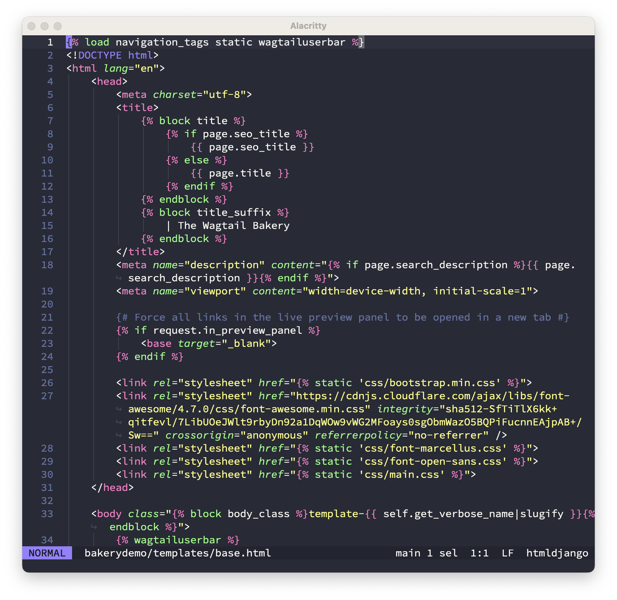Click '{{ page.seo_title }}' variable on line 9
This screenshot has width=617, height=600.
[252, 147]
